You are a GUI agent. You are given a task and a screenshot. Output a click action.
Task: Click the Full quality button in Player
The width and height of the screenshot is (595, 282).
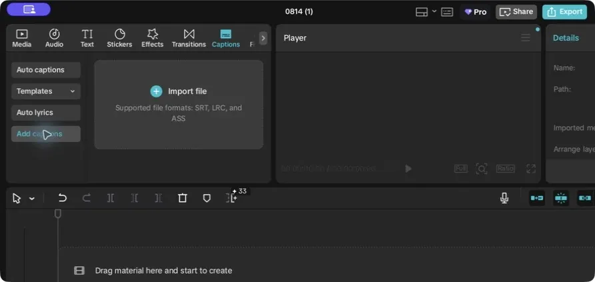(x=461, y=169)
